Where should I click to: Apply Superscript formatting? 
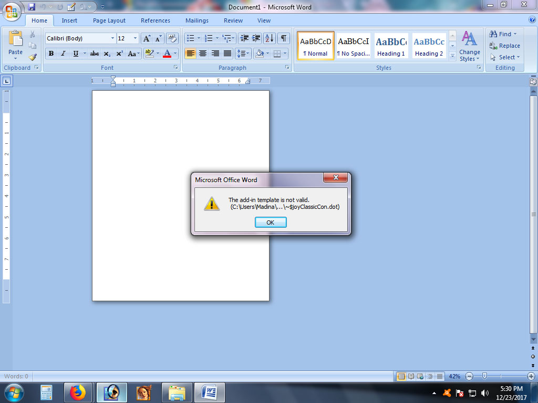119,54
